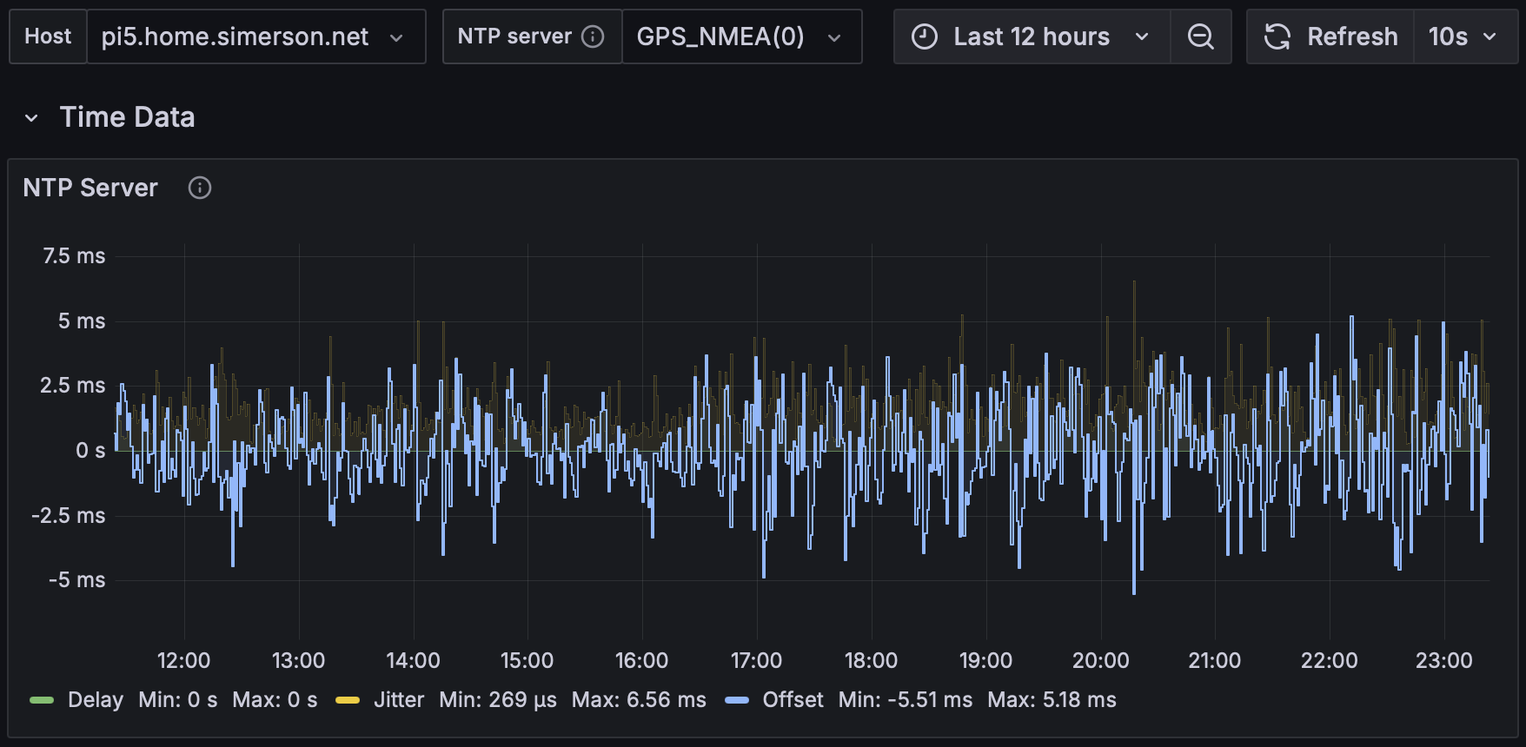Click the green Delay color swatch
The image size is (1526, 747).
coord(42,700)
